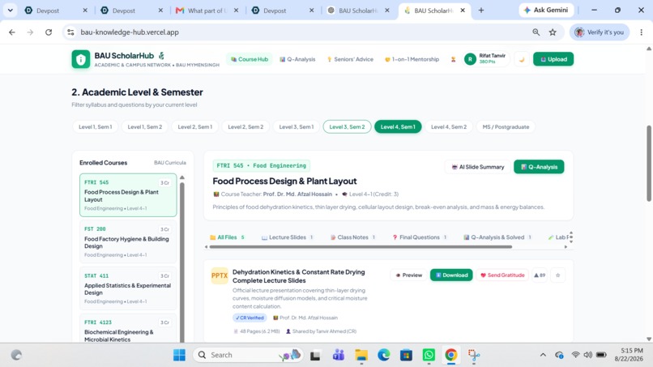Switch to Final Questions tab
Image resolution: width=653 pixels, height=367 pixels.
[420, 237]
